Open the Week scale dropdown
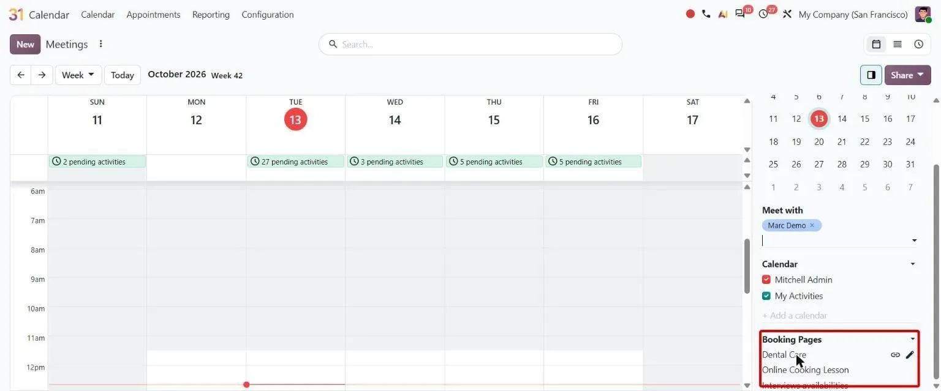Image resolution: width=941 pixels, height=391 pixels. tap(78, 75)
